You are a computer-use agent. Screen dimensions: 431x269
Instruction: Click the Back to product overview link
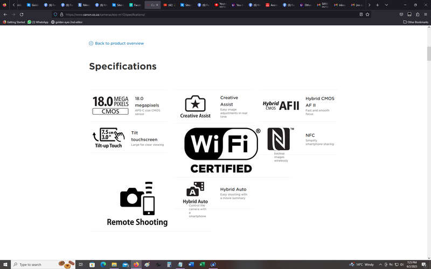[116, 44]
